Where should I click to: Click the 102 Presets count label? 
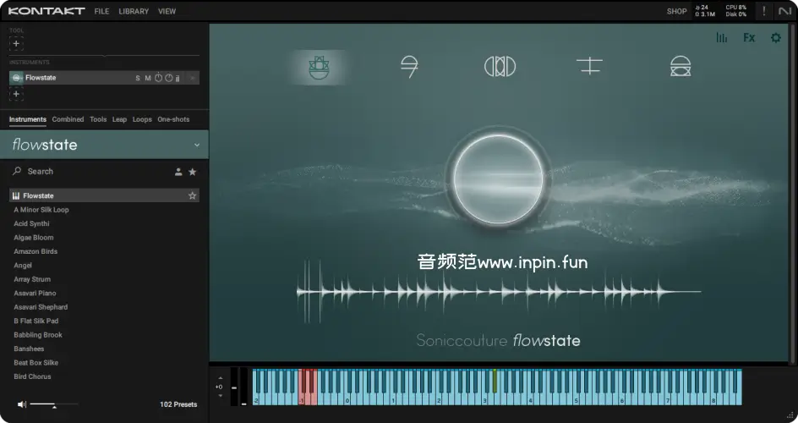pos(178,404)
